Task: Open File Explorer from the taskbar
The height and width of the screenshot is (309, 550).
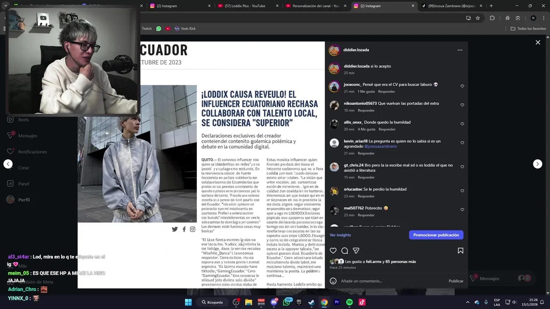Action: coord(248,302)
